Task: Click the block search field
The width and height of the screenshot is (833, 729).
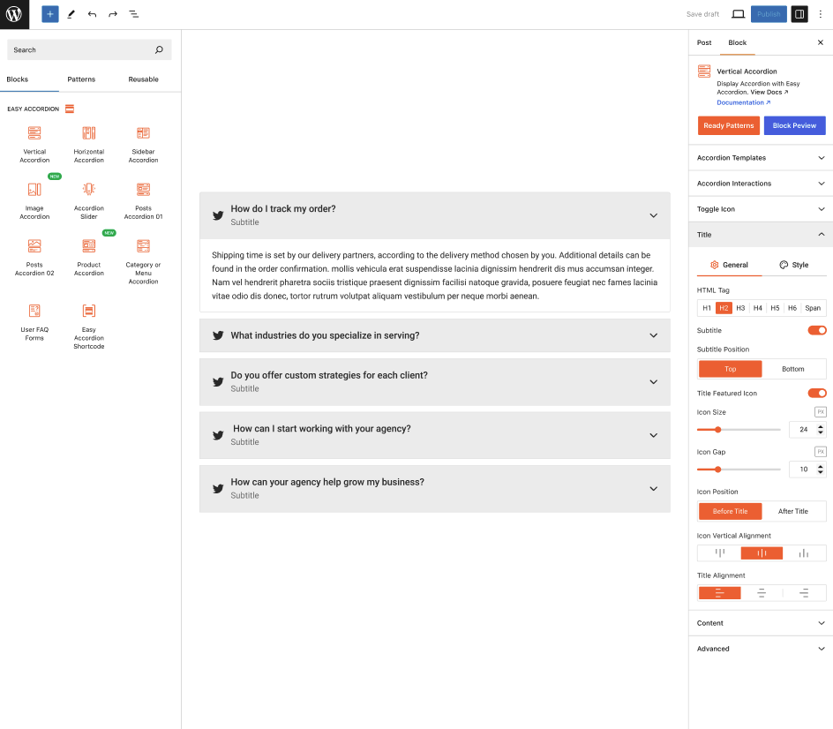Action: pyautogui.click(x=81, y=50)
